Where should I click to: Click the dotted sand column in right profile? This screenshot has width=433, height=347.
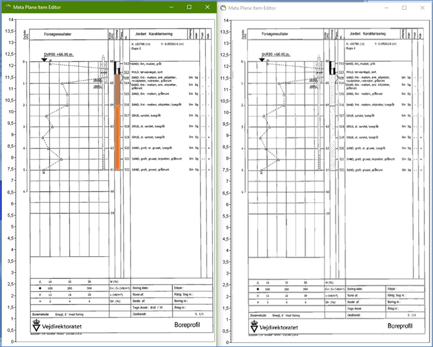pos(332,123)
